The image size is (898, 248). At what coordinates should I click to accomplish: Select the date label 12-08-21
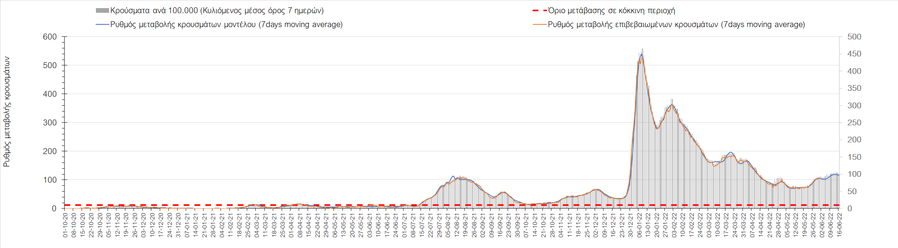click(457, 224)
